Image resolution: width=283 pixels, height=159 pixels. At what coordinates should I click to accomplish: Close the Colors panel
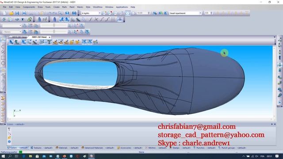(x=275, y=125)
